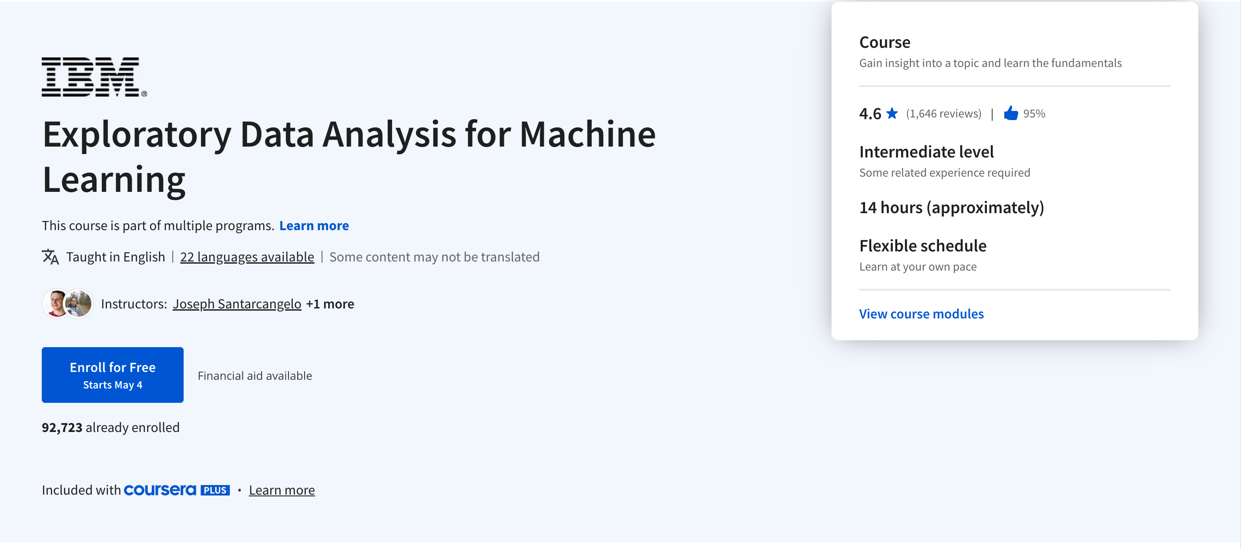Show the +1 more instructors
The width and height of the screenshot is (1241, 549).
coord(330,304)
